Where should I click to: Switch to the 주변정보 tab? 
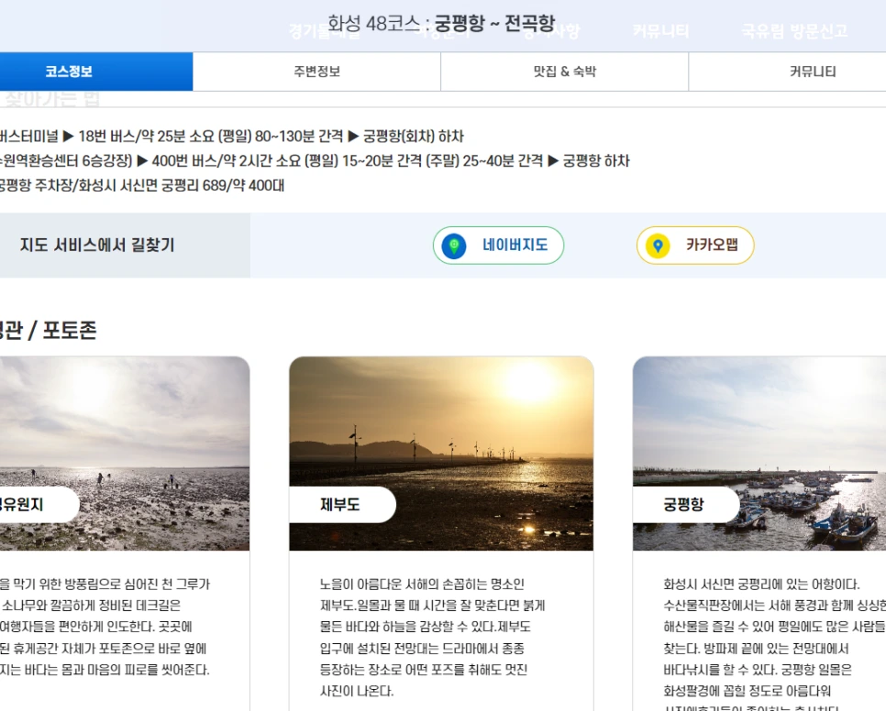(x=316, y=71)
